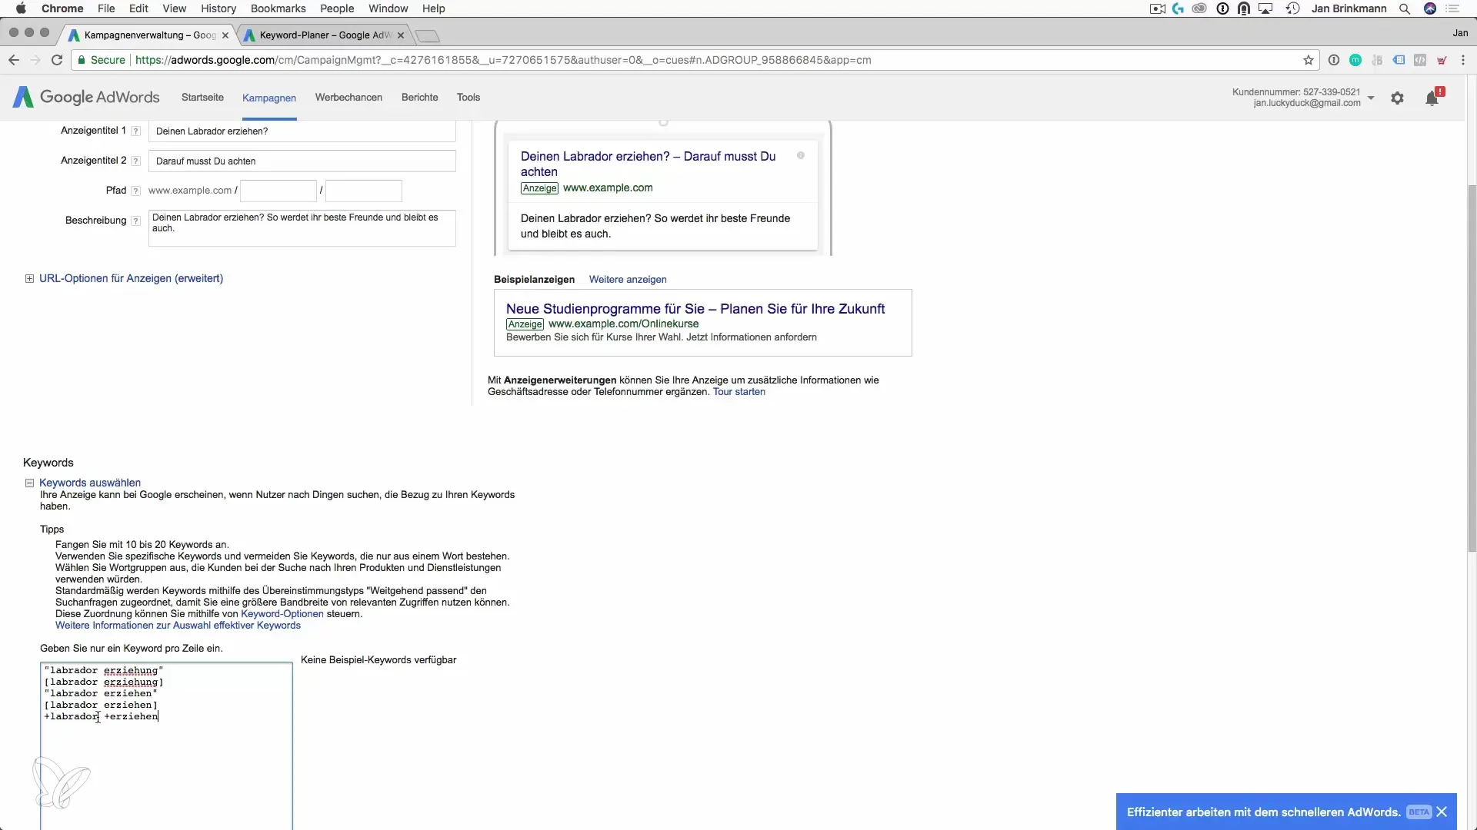1477x830 pixels.
Task: Open the macOS notification center icon
Action: point(1453,8)
